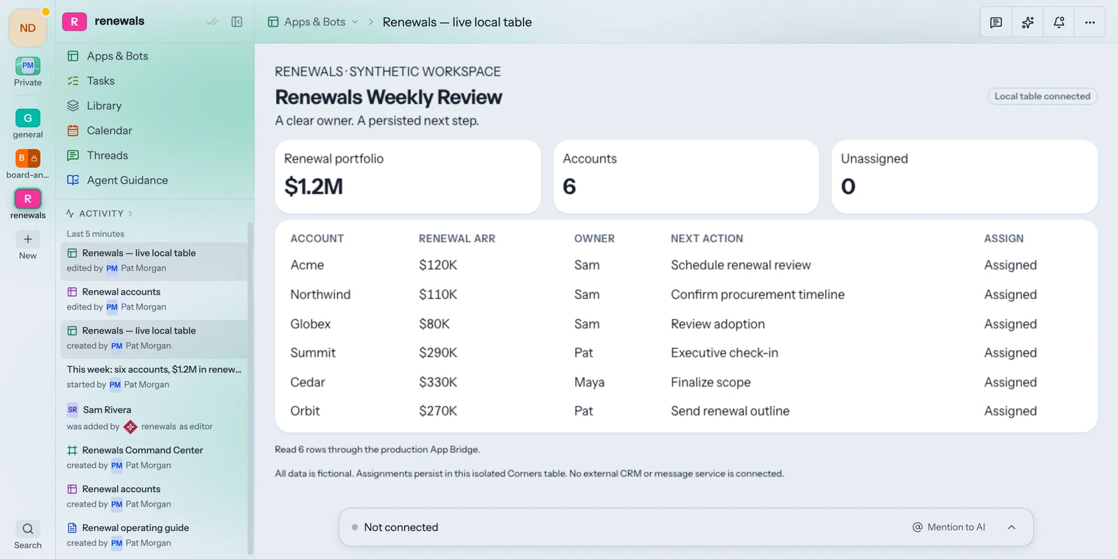
Task: Switch to the Private workspace icon
Action: click(27, 66)
